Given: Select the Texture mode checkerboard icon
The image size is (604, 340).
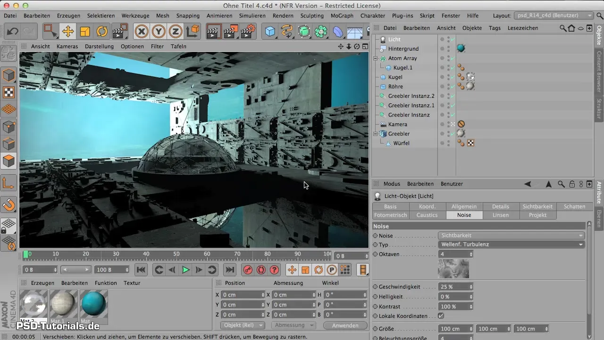Looking at the screenshot, I should point(9,92).
